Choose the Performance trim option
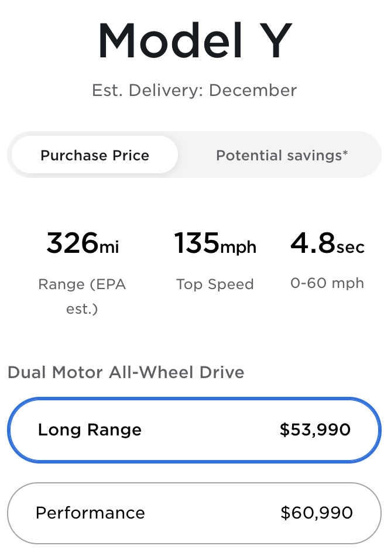The image size is (391, 556). pyautogui.click(x=194, y=513)
